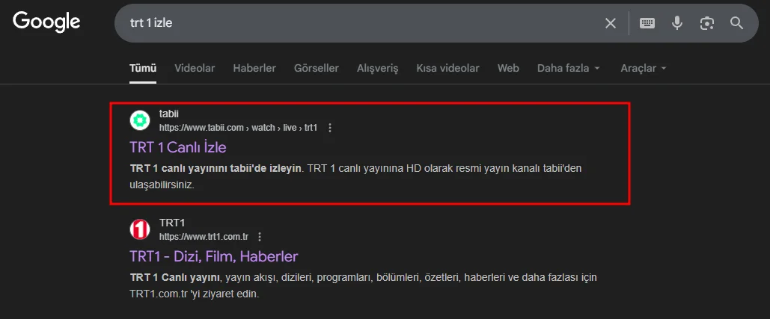Click the TRT1 red favicon
770x319 pixels.
tap(140, 229)
